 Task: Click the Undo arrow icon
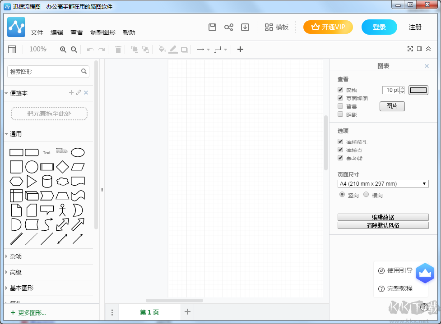point(90,49)
